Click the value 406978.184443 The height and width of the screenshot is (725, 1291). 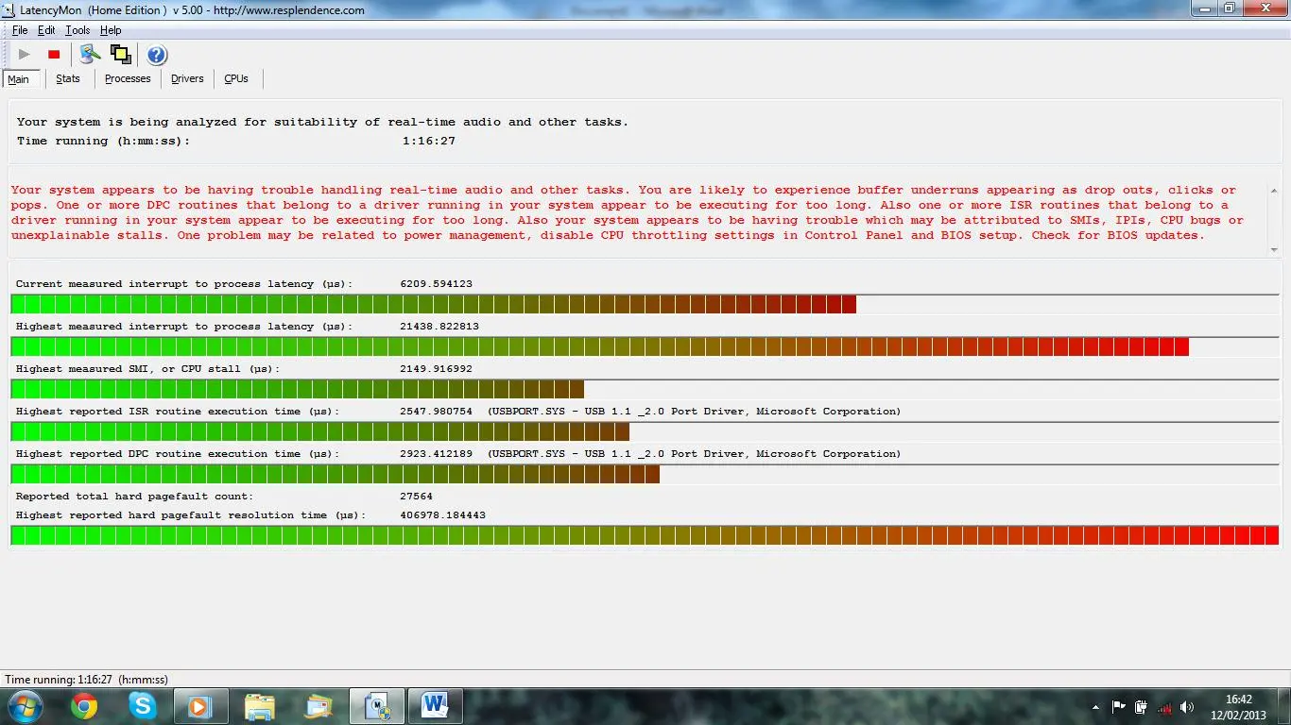[x=443, y=515]
